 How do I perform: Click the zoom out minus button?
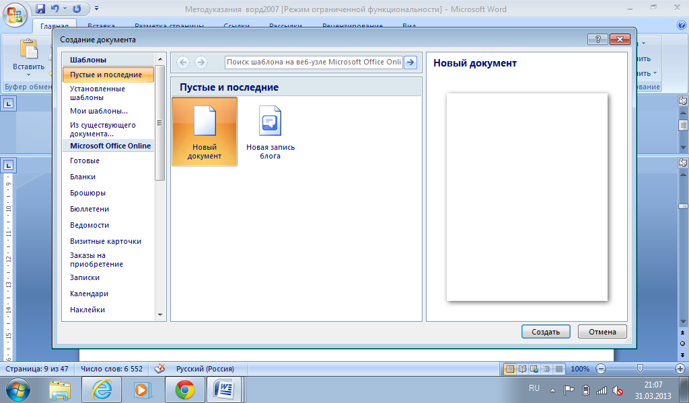click(602, 369)
